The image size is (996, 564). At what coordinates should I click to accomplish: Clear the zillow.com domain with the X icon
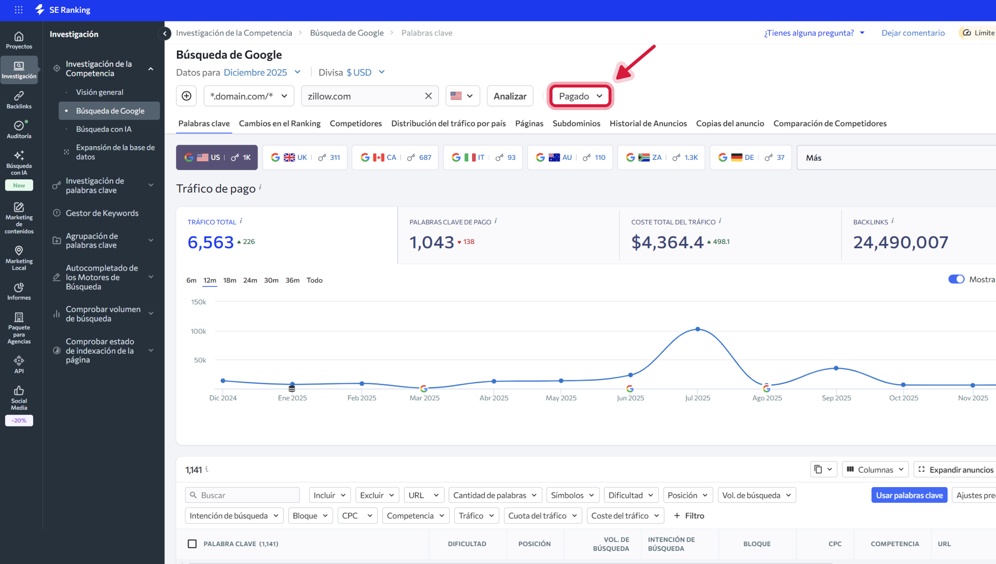coord(429,96)
